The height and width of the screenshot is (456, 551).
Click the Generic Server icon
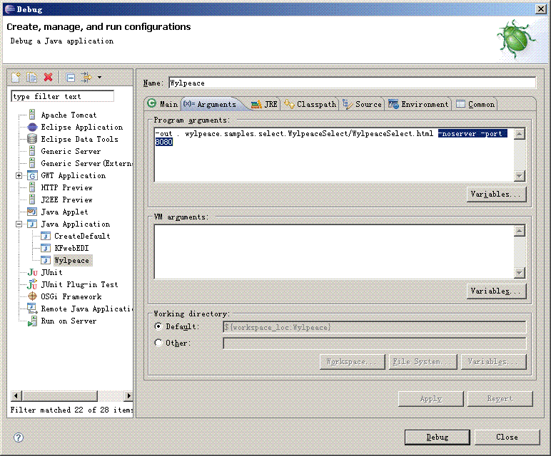32,151
